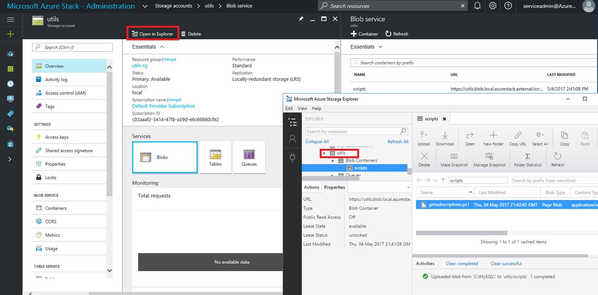The image size is (598, 295).
Task: Open Shared access signature setting
Action: pyautogui.click(x=69, y=150)
